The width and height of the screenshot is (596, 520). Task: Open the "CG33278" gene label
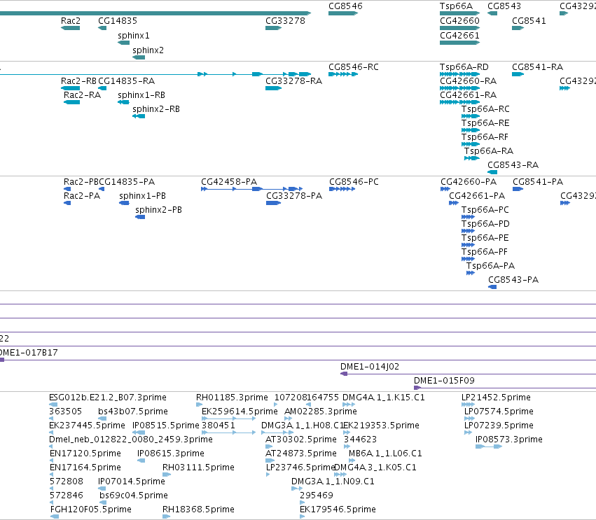285,21
